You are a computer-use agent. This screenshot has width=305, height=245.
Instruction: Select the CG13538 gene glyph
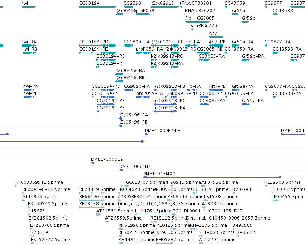tap(276, 14)
